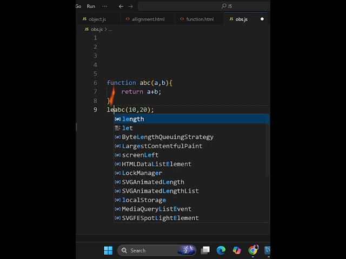The width and height of the screenshot is (346, 259).
Task: Click the variable icon beside screenLeft
Action: pos(118,155)
